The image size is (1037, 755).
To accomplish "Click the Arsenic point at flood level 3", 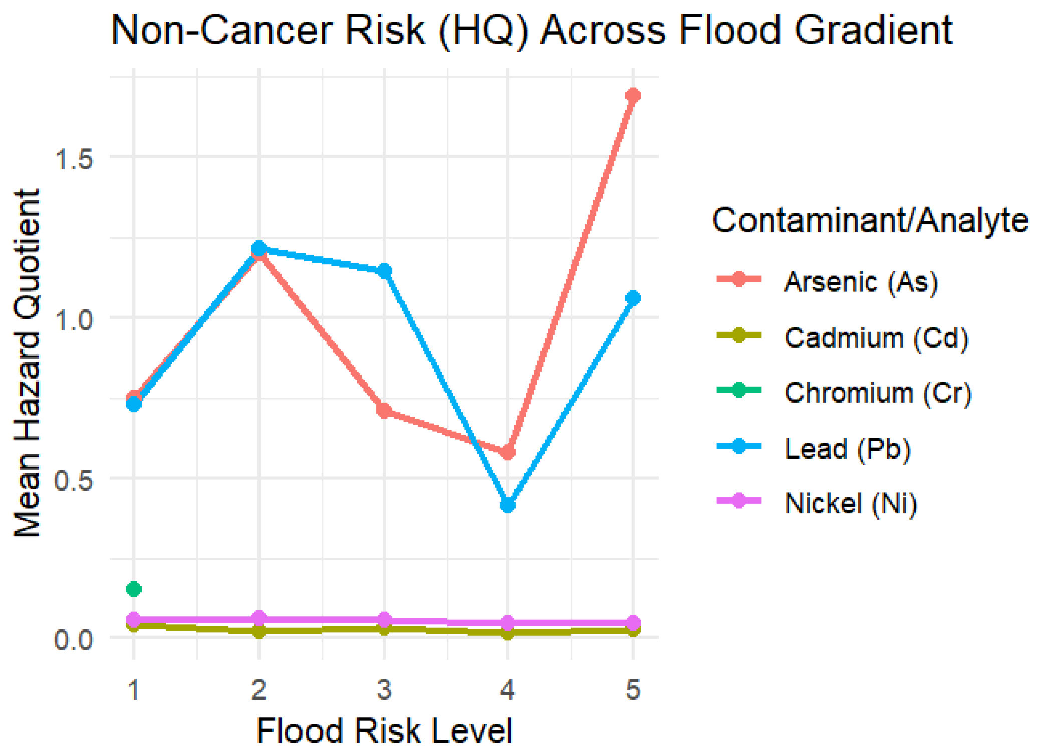I will coord(384,411).
